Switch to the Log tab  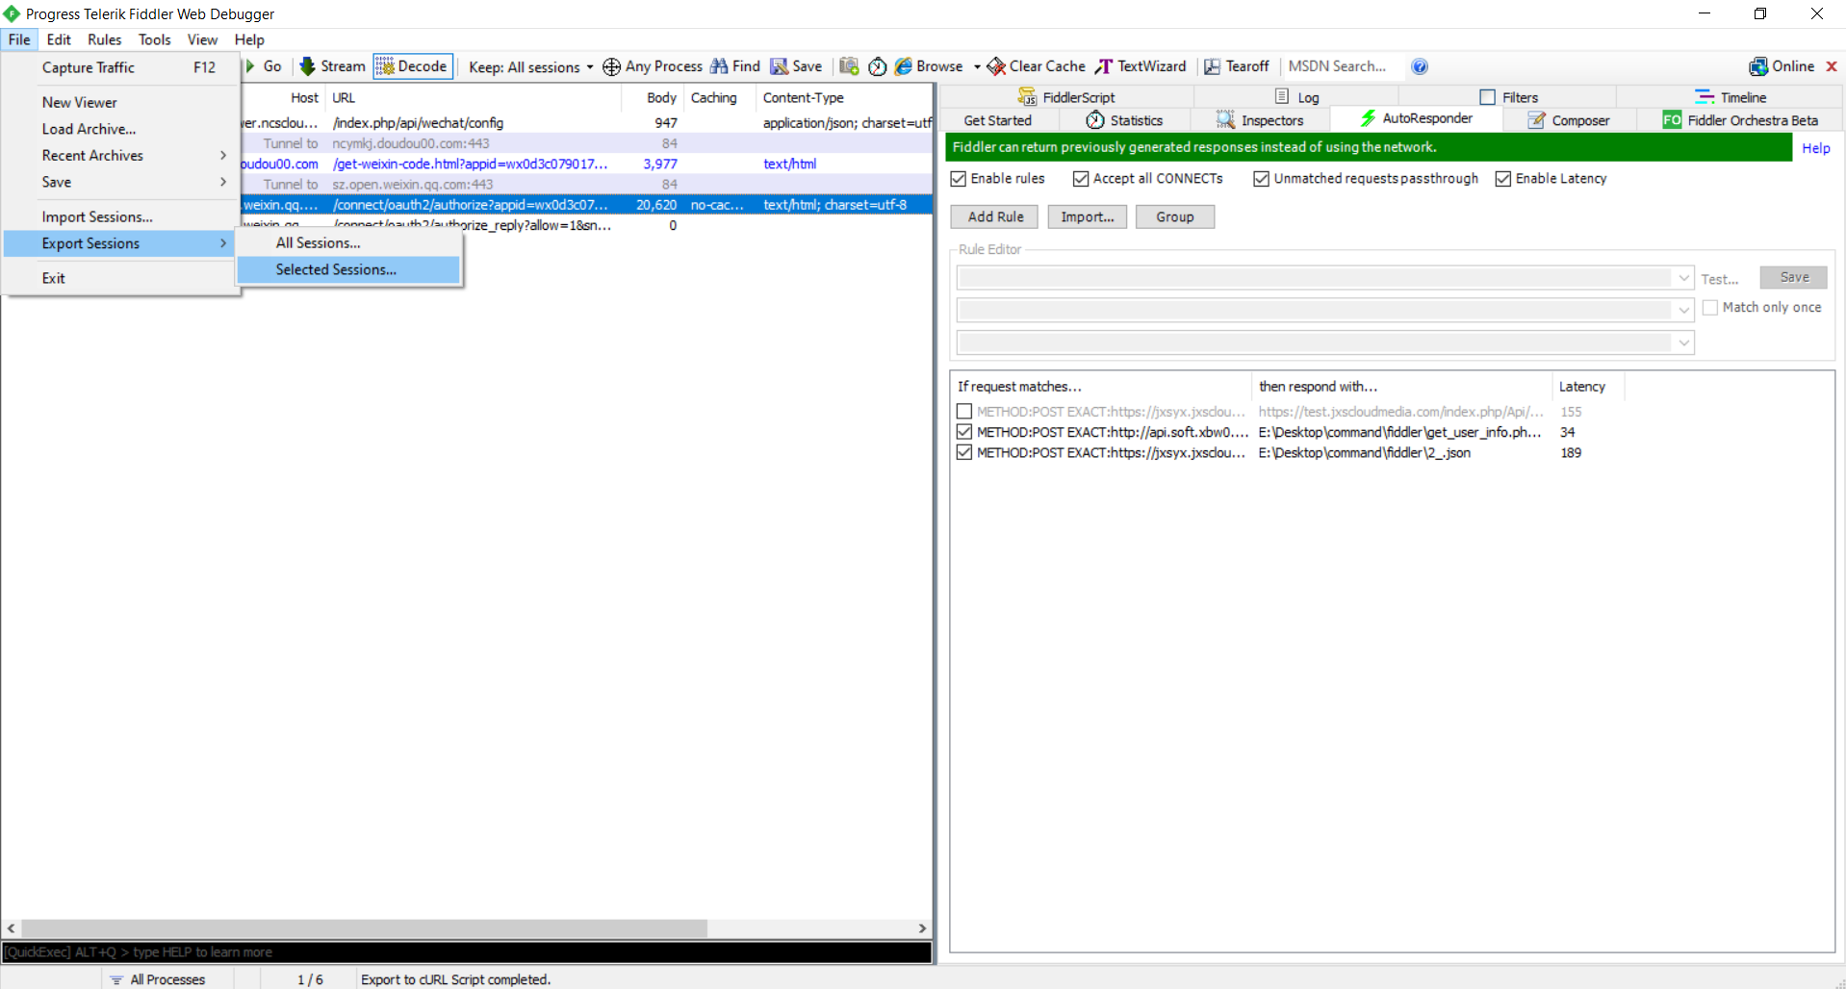(x=1296, y=97)
